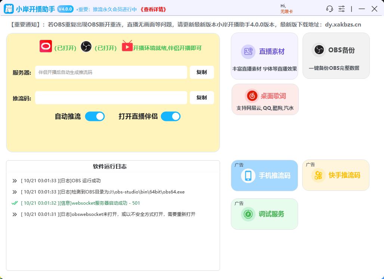Open the 快手推流码 Kuaishou stream card

335,175
